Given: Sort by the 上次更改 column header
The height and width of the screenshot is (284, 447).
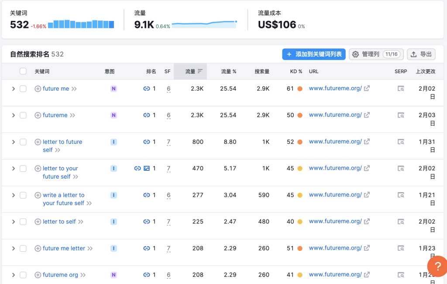Looking at the screenshot, I should click(425, 71).
